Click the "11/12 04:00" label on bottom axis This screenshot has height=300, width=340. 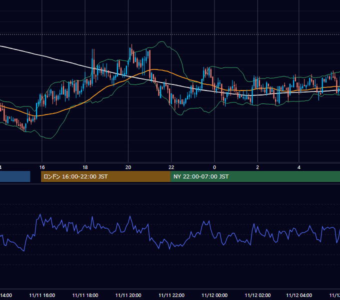point(299,295)
